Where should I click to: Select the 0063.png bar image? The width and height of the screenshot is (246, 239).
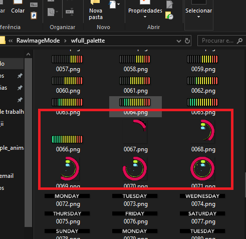(x=67, y=102)
